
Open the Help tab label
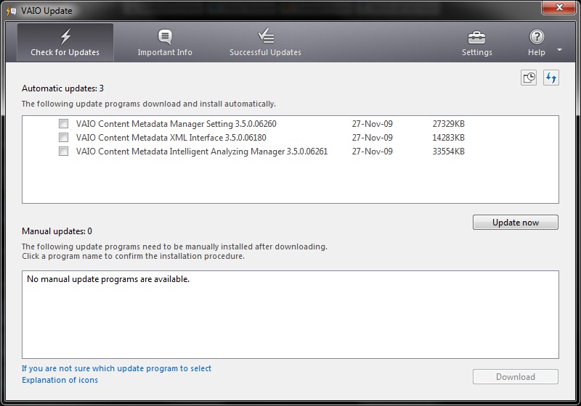click(537, 52)
